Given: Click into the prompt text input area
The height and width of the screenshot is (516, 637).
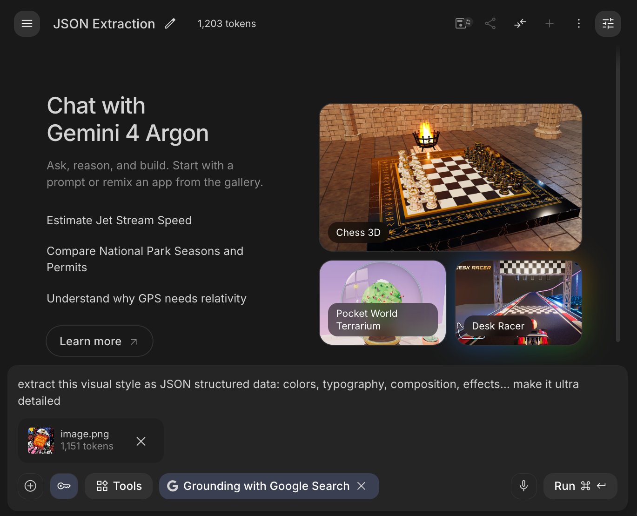Looking at the screenshot, I should (317, 392).
